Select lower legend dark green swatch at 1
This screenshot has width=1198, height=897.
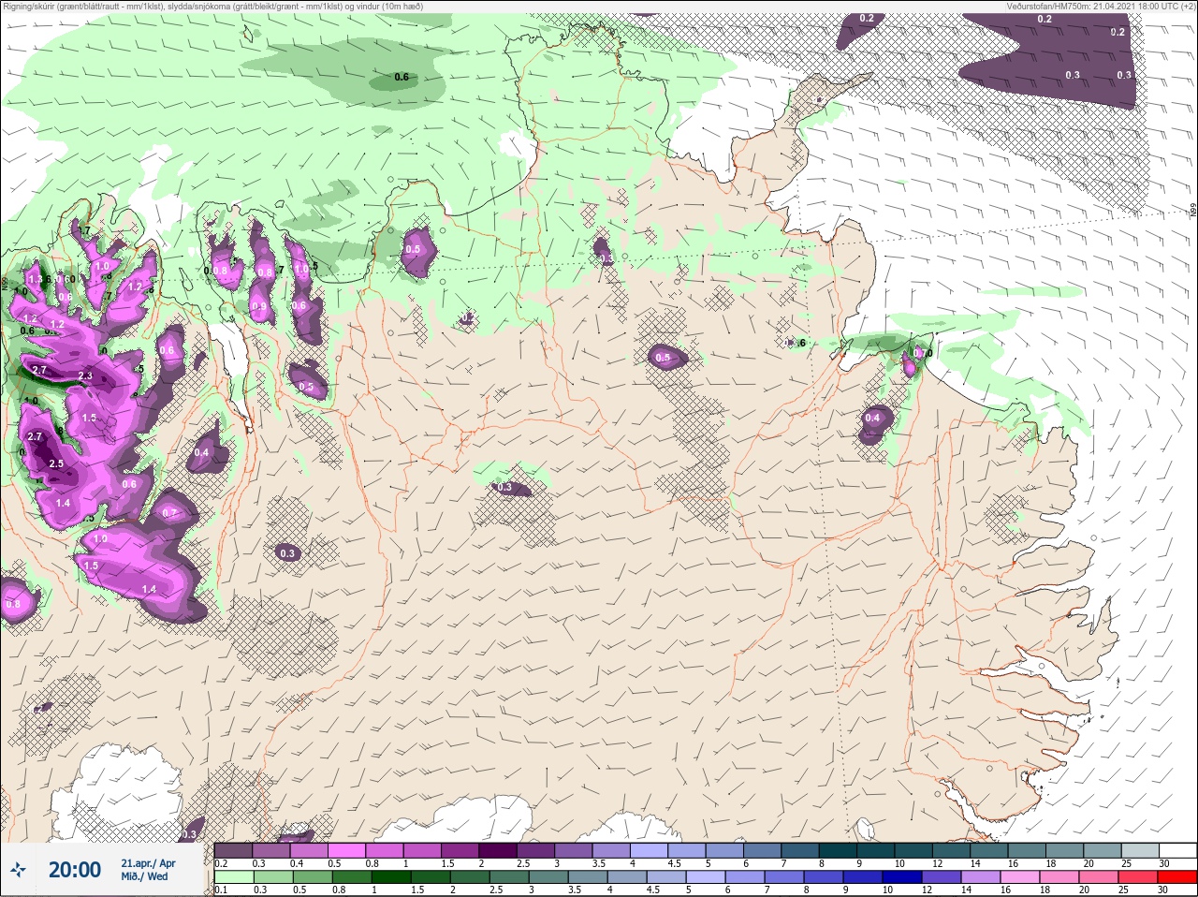(391, 877)
